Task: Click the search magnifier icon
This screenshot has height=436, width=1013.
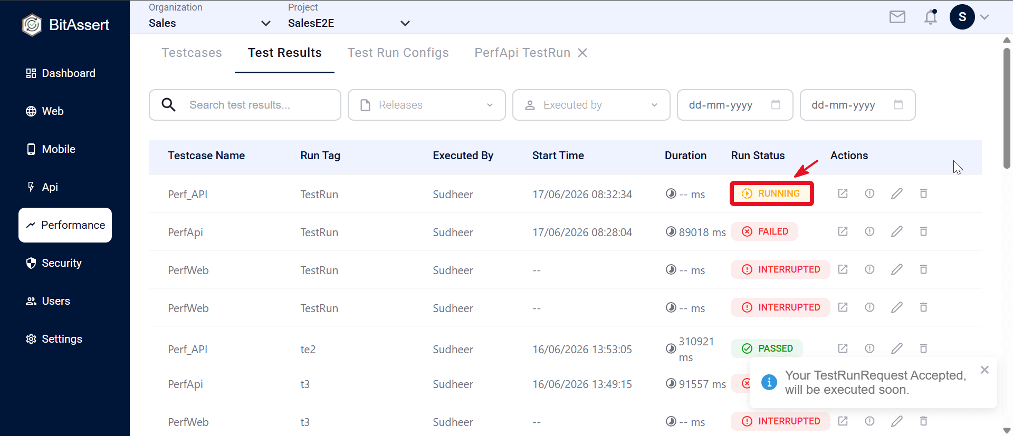Action: pyautogui.click(x=168, y=104)
